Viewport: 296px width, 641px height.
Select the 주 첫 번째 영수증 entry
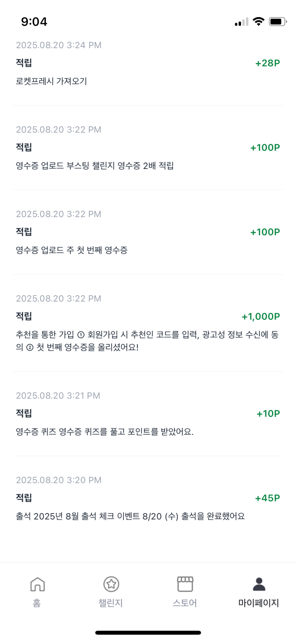pos(72,250)
